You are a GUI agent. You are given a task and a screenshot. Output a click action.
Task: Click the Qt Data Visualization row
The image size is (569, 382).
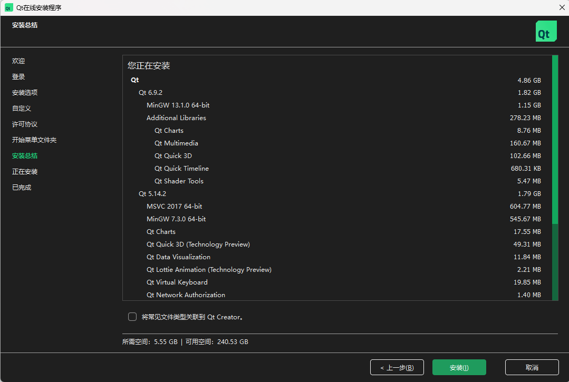pos(337,257)
